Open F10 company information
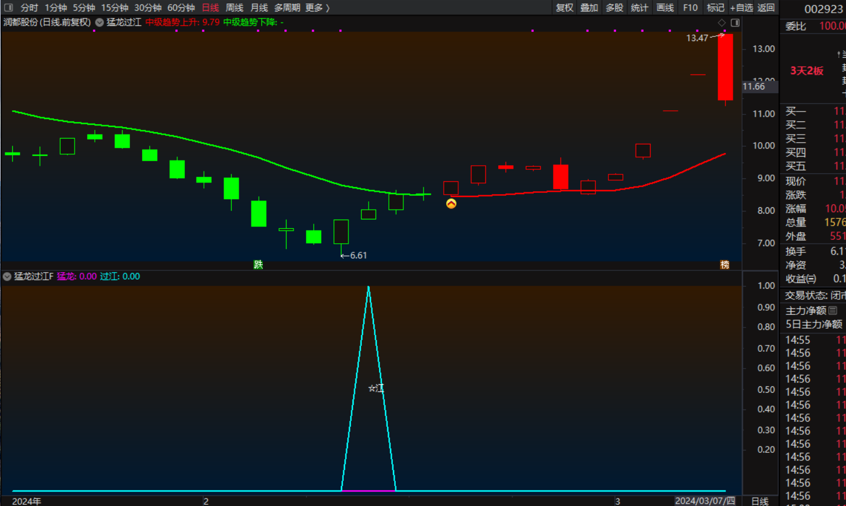 [x=690, y=8]
